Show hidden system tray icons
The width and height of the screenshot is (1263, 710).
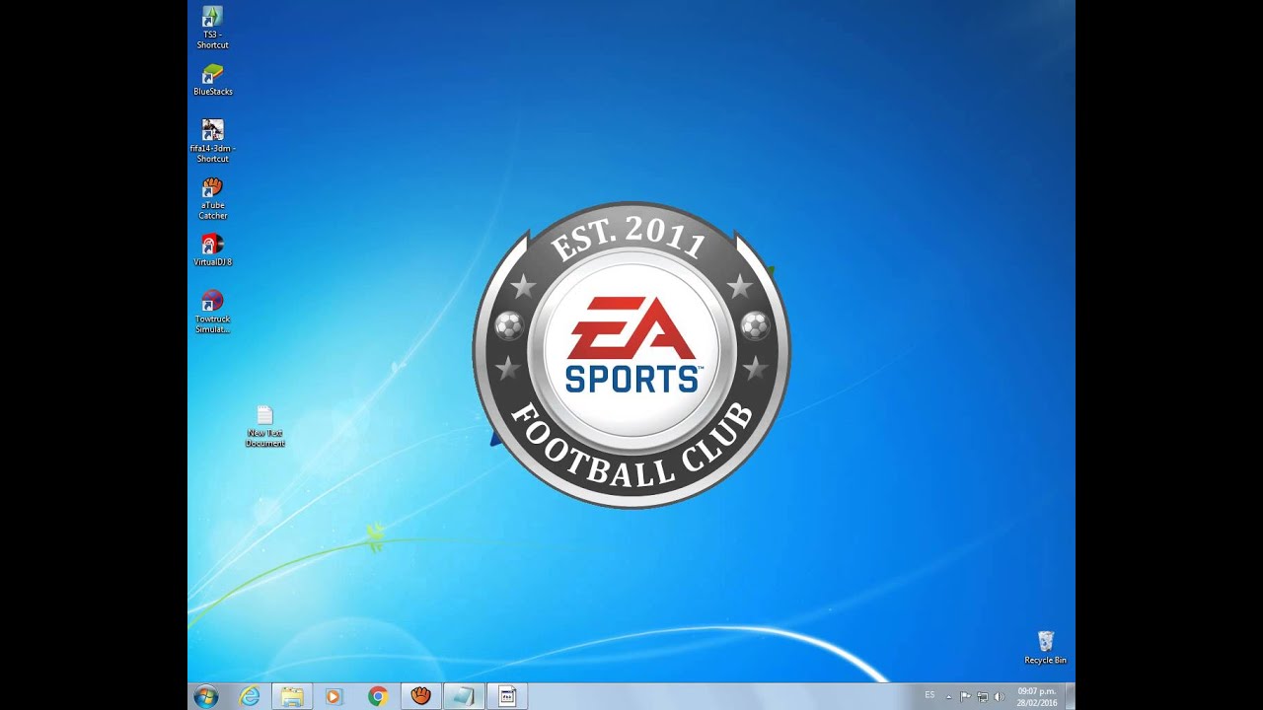[x=949, y=697]
